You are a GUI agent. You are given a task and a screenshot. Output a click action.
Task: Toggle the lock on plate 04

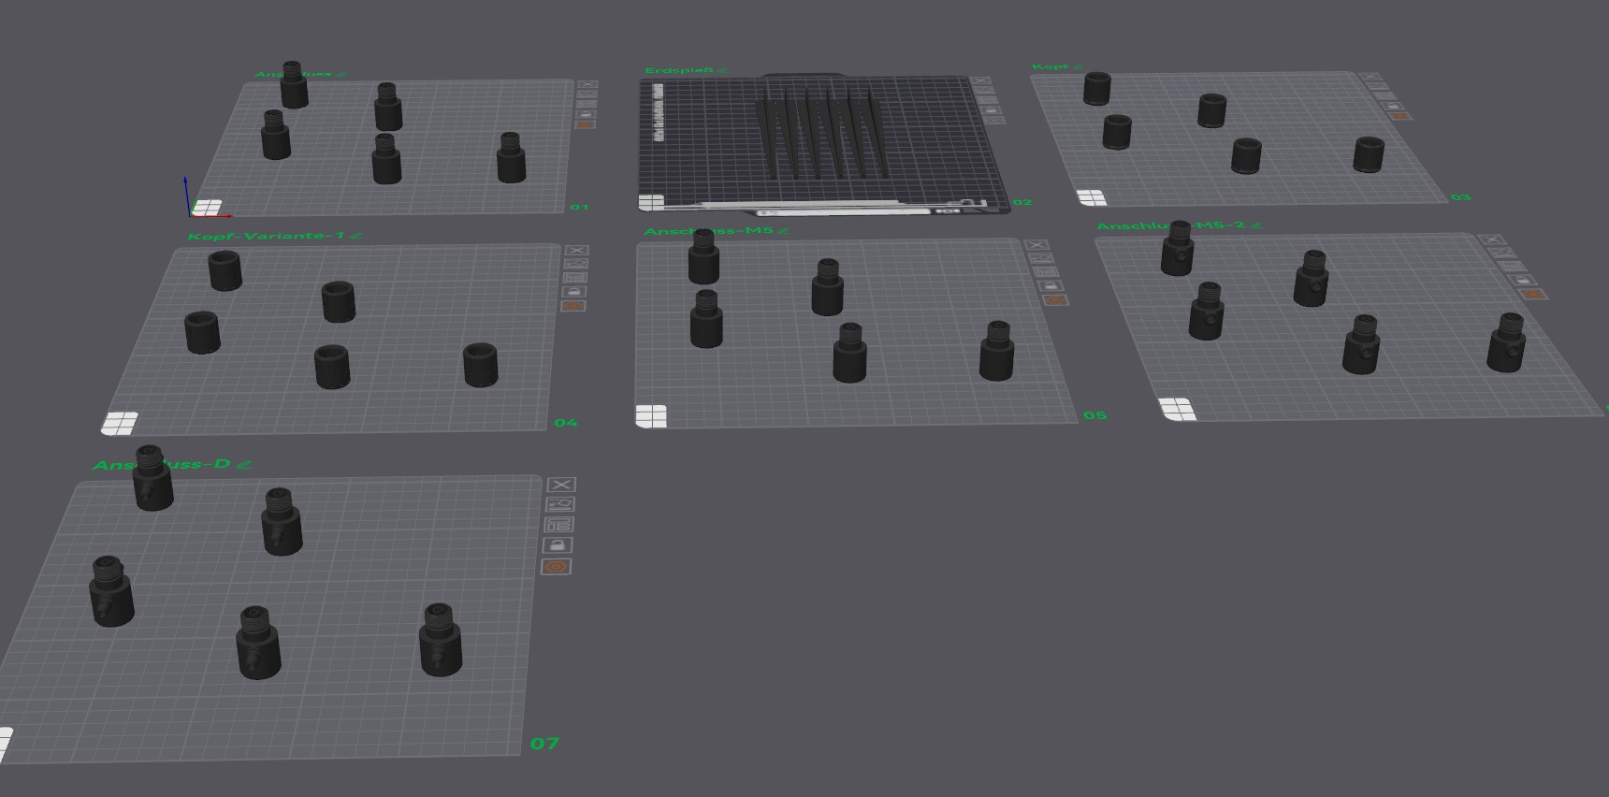[573, 292]
